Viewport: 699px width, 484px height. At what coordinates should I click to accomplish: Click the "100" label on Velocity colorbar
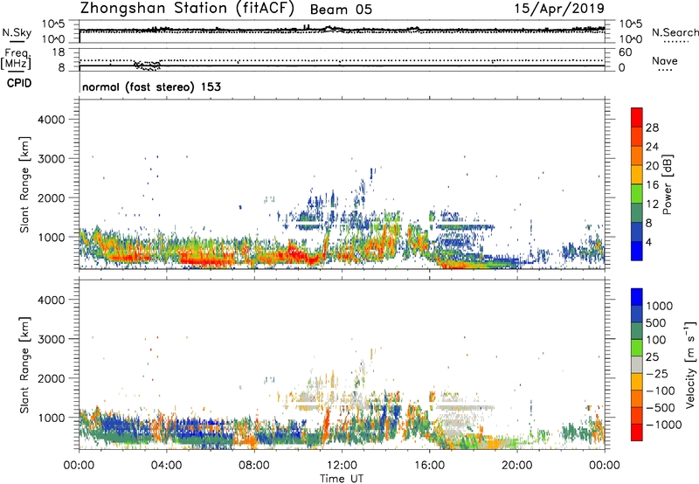click(x=656, y=340)
